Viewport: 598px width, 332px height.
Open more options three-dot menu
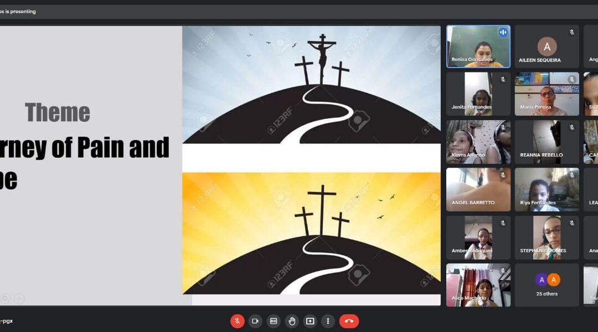328,321
